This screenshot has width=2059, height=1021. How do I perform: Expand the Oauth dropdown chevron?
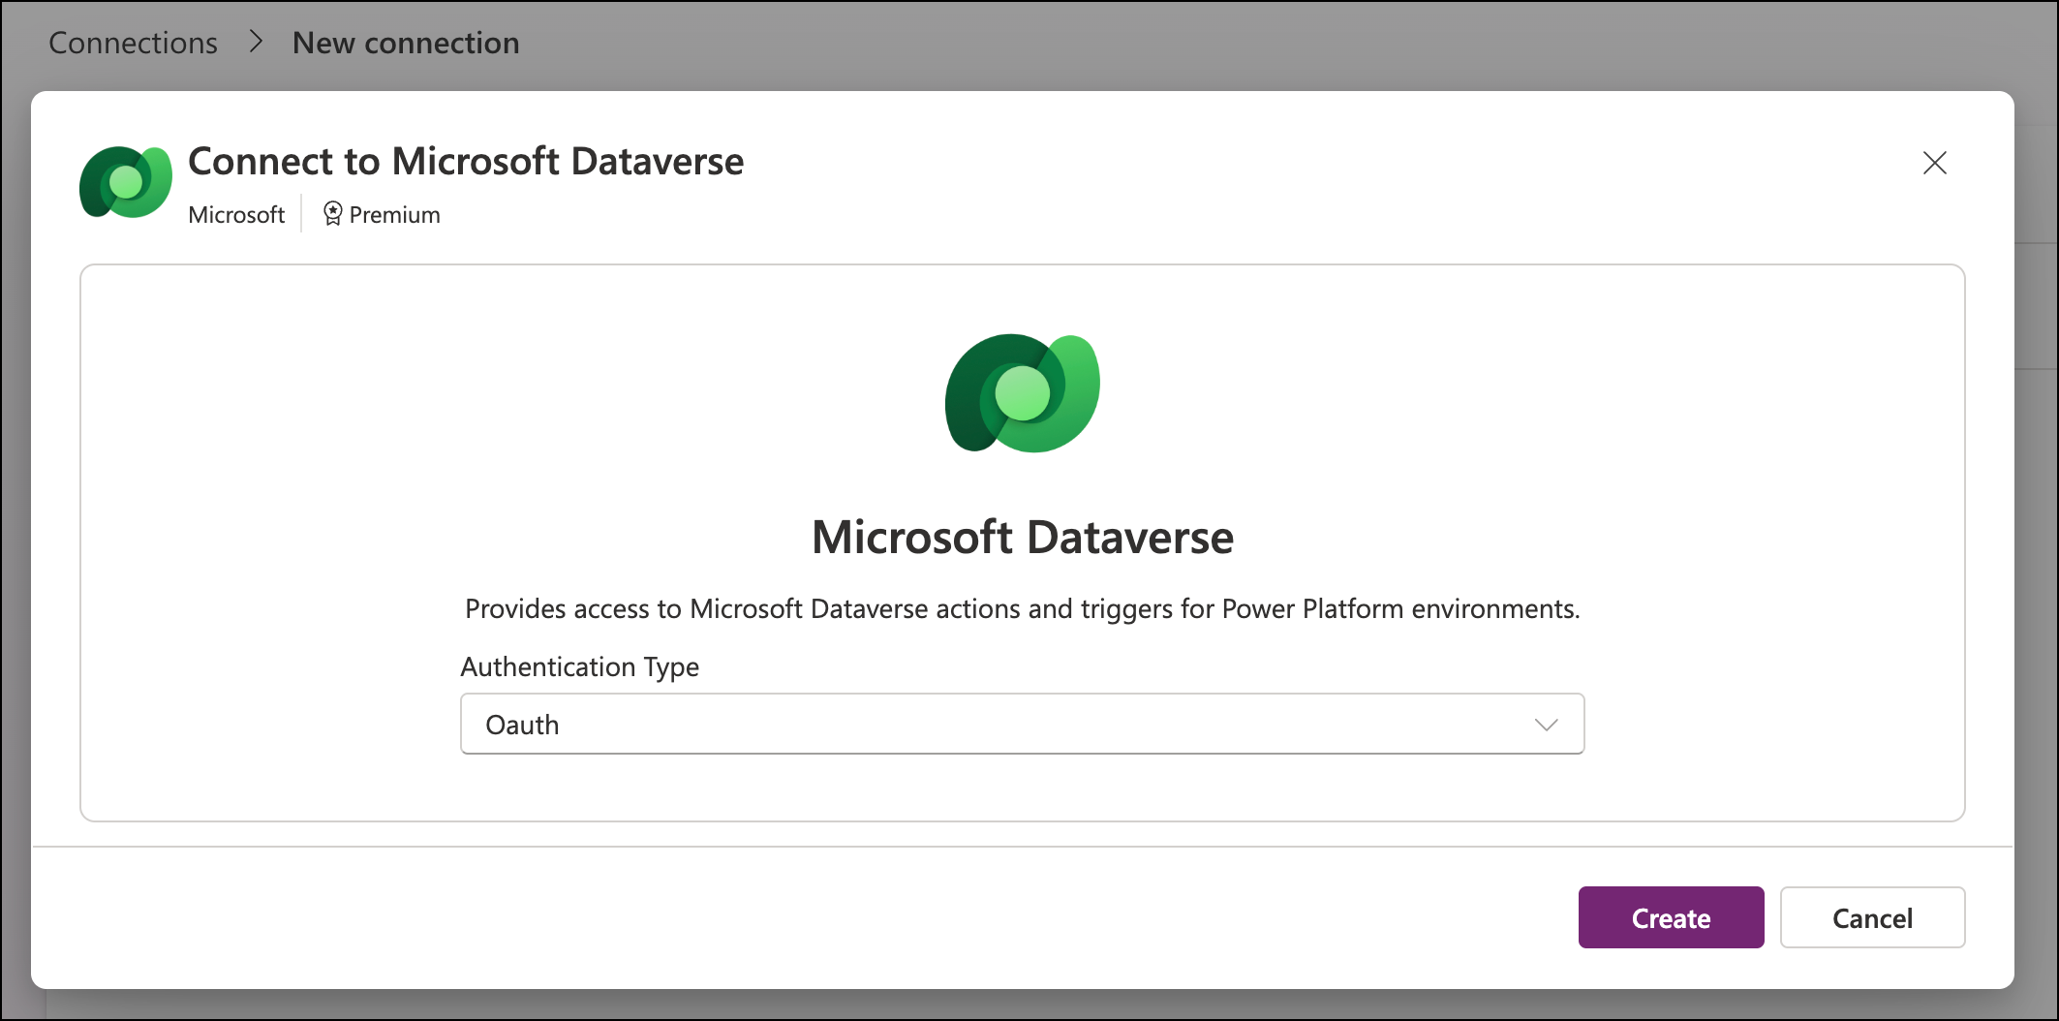point(1546,725)
